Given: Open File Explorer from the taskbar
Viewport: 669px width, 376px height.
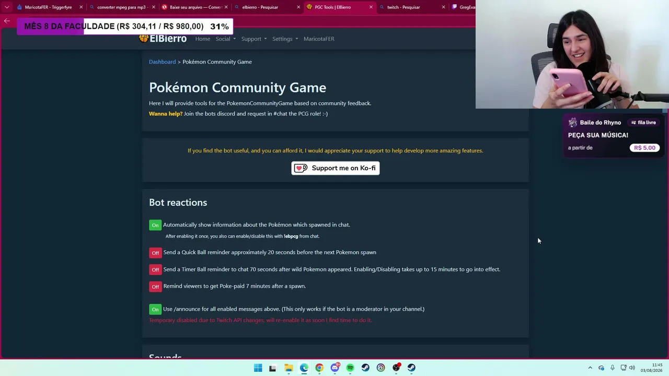Looking at the screenshot, I should coord(289,368).
